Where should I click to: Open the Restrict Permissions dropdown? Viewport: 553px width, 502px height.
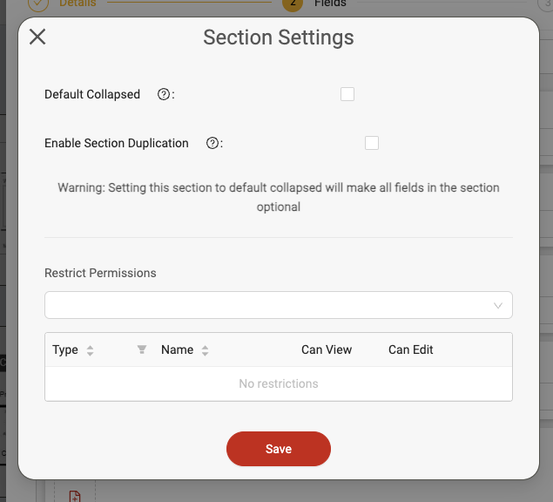(x=279, y=305)
